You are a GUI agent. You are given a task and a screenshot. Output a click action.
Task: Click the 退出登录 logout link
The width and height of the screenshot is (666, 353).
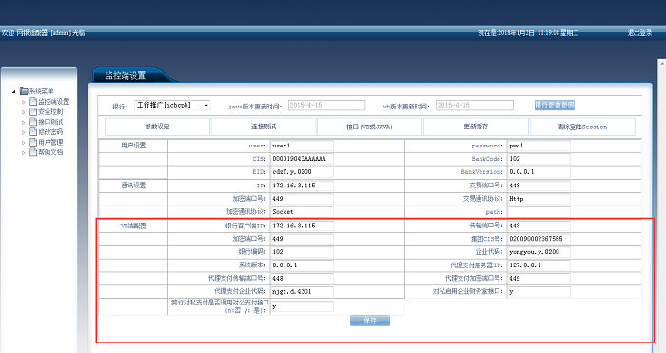(639, 33)
